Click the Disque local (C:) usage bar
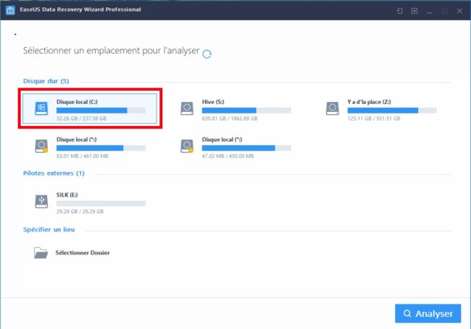471x329 pixels. click(101, 111)
